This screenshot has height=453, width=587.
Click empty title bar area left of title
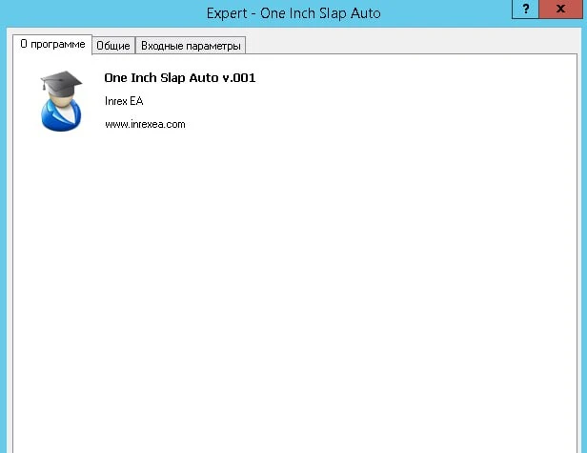pos(95,14)
